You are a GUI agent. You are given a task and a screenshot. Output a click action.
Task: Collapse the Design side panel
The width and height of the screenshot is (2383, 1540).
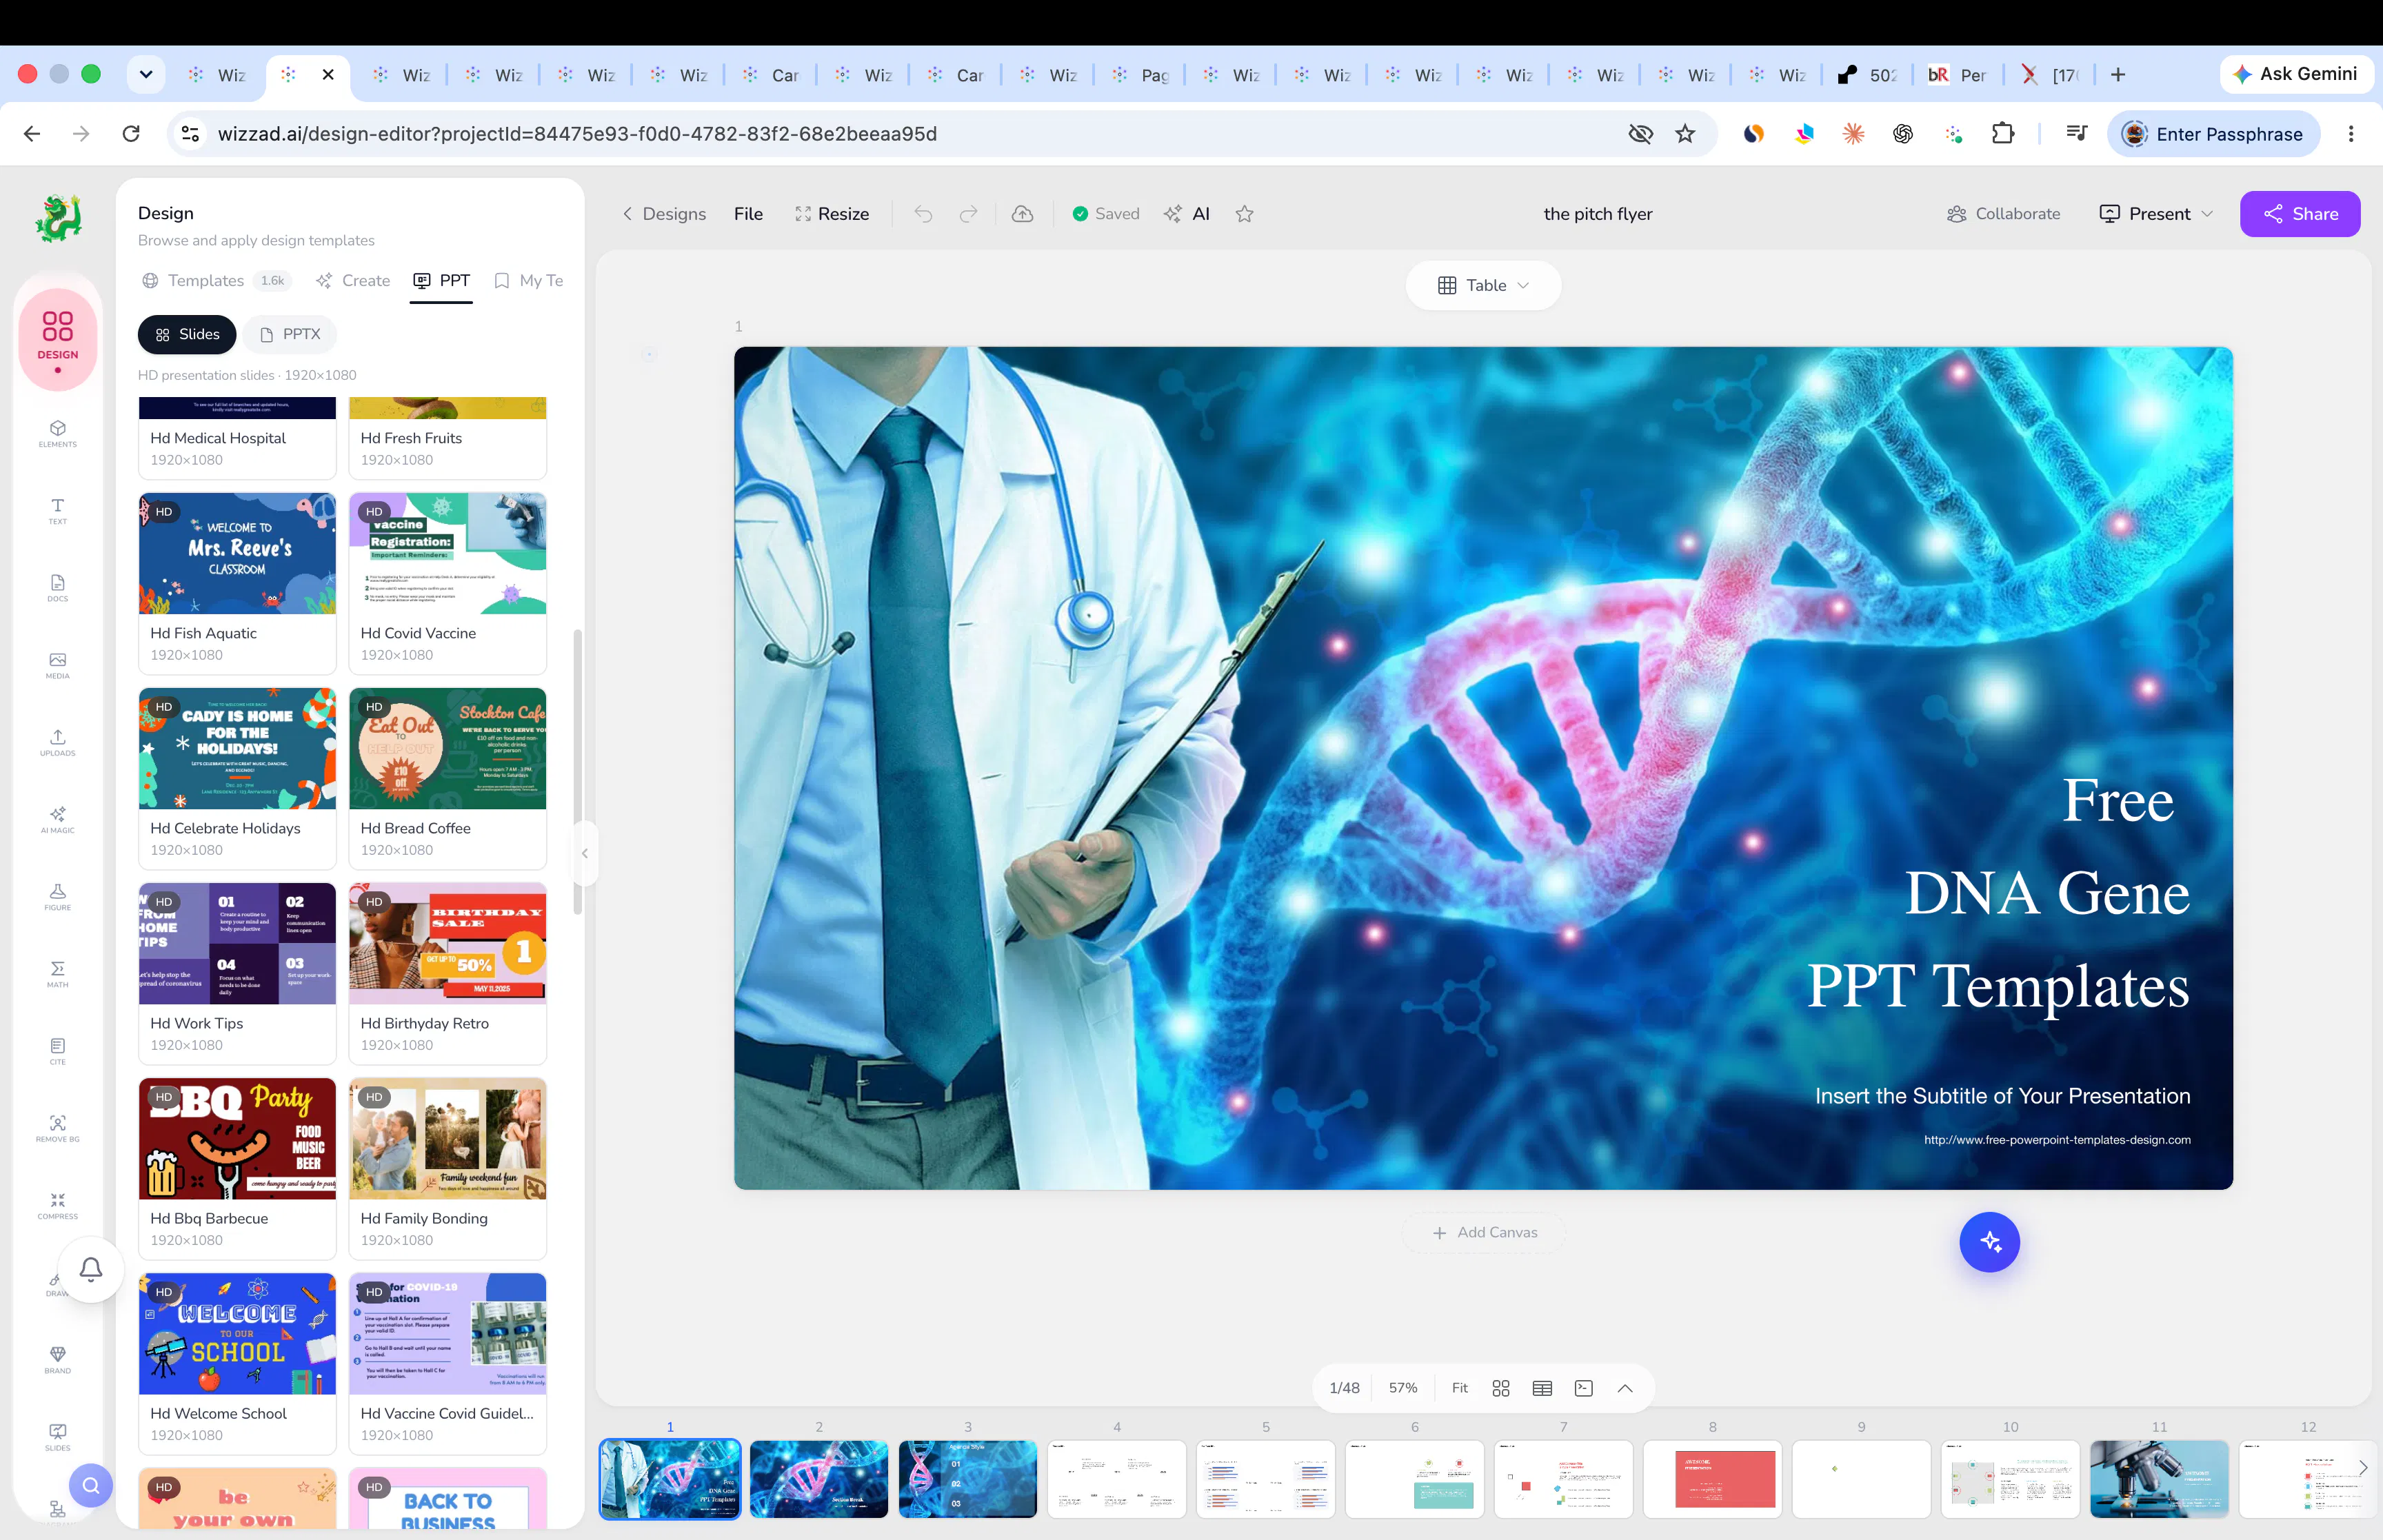[x=585, y=853]
